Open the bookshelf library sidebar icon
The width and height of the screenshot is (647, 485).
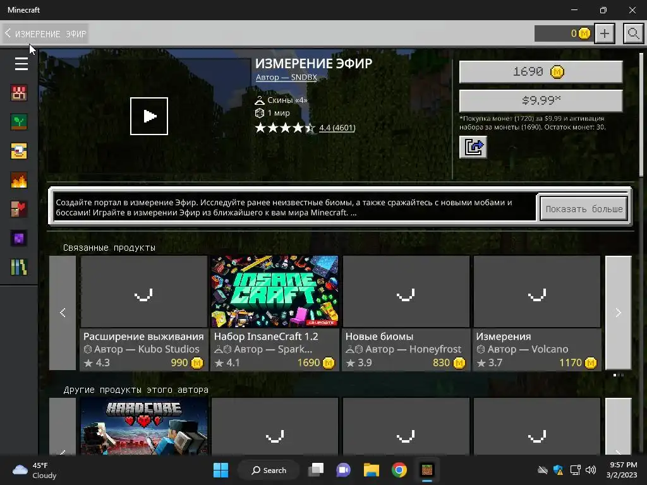coord(19,267)
